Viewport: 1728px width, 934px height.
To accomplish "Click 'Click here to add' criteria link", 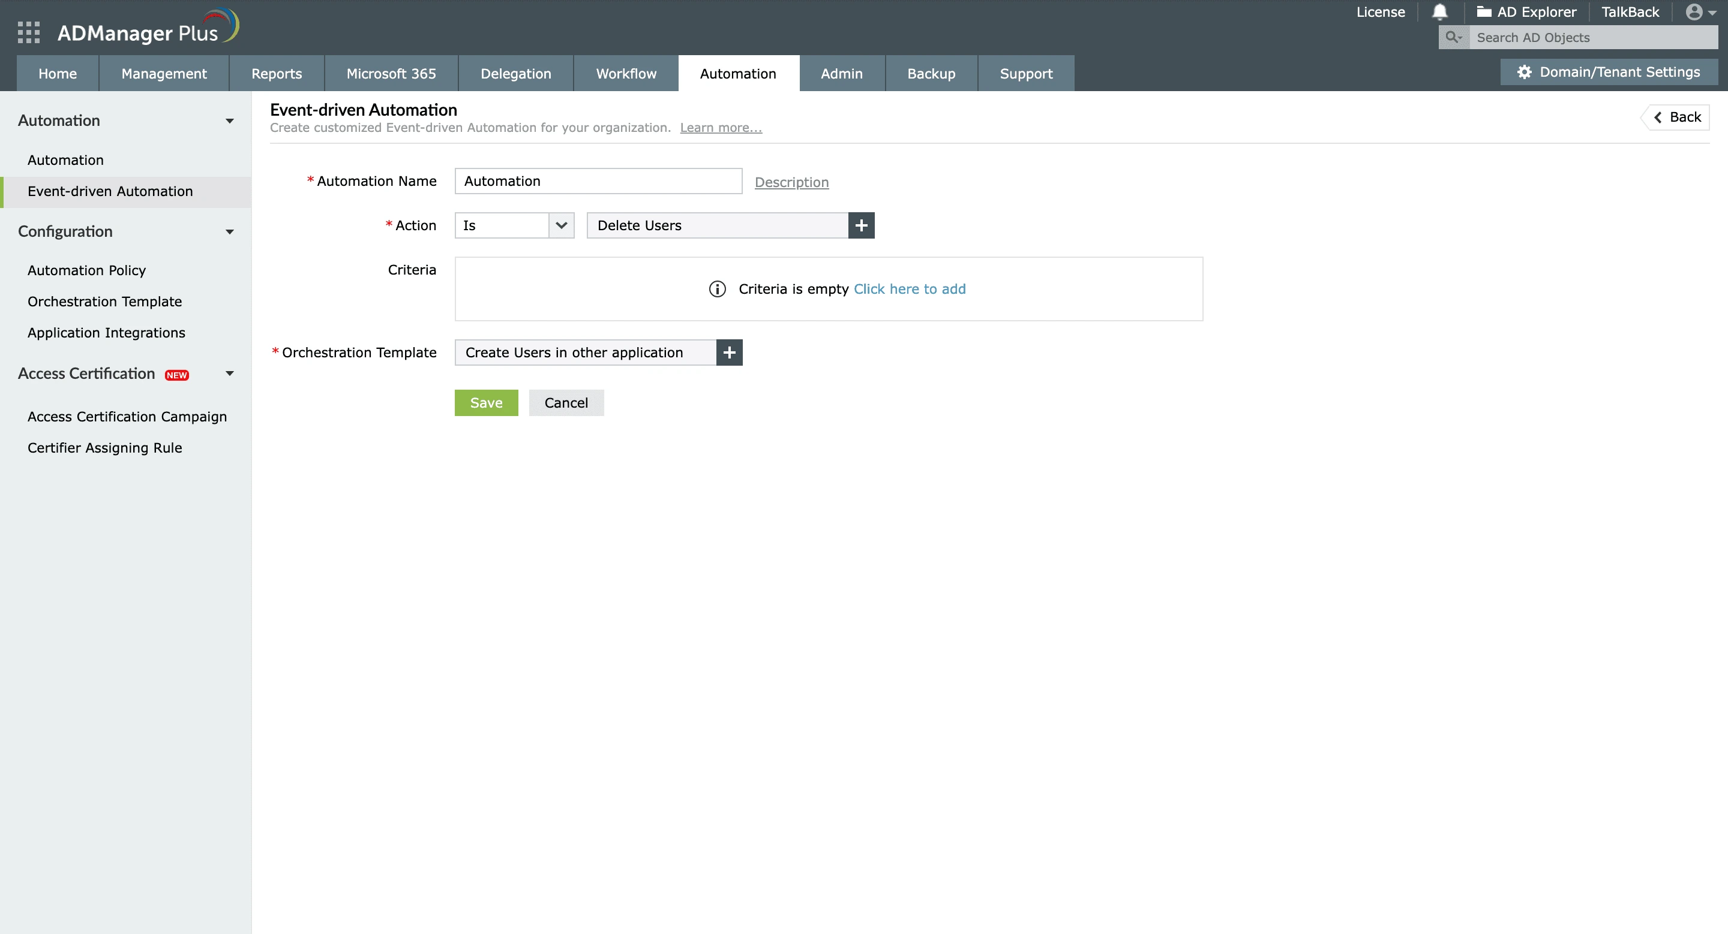I will (909, 289).
